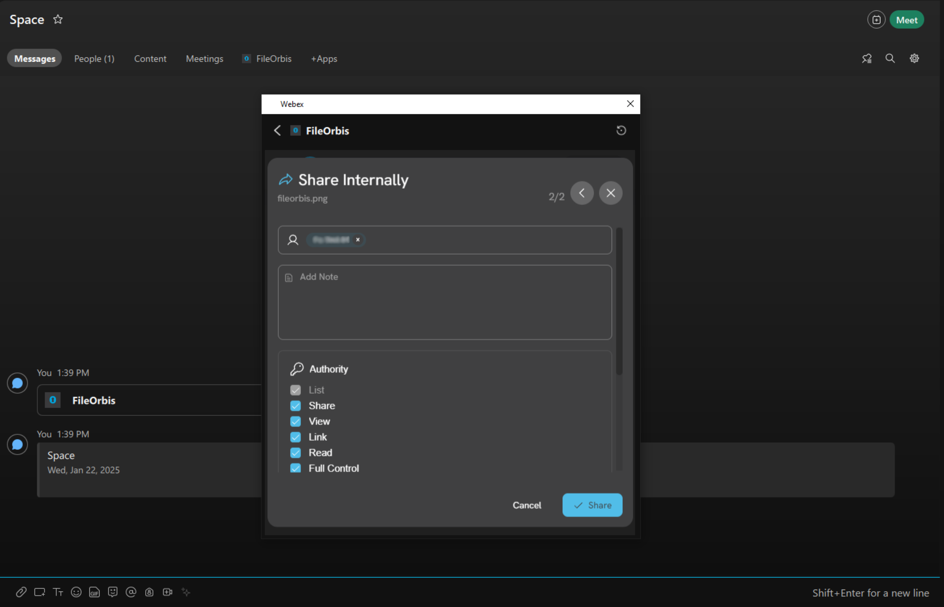
Task: Click the share dialog vertical scrollbar
Action: [x=619, y=301]
